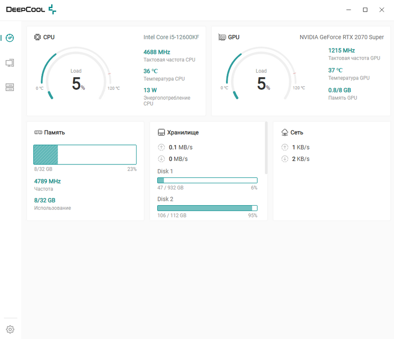Click the 4688 MHz CPU clock value
Screen dimensions: 394x339
click(157, 52)
